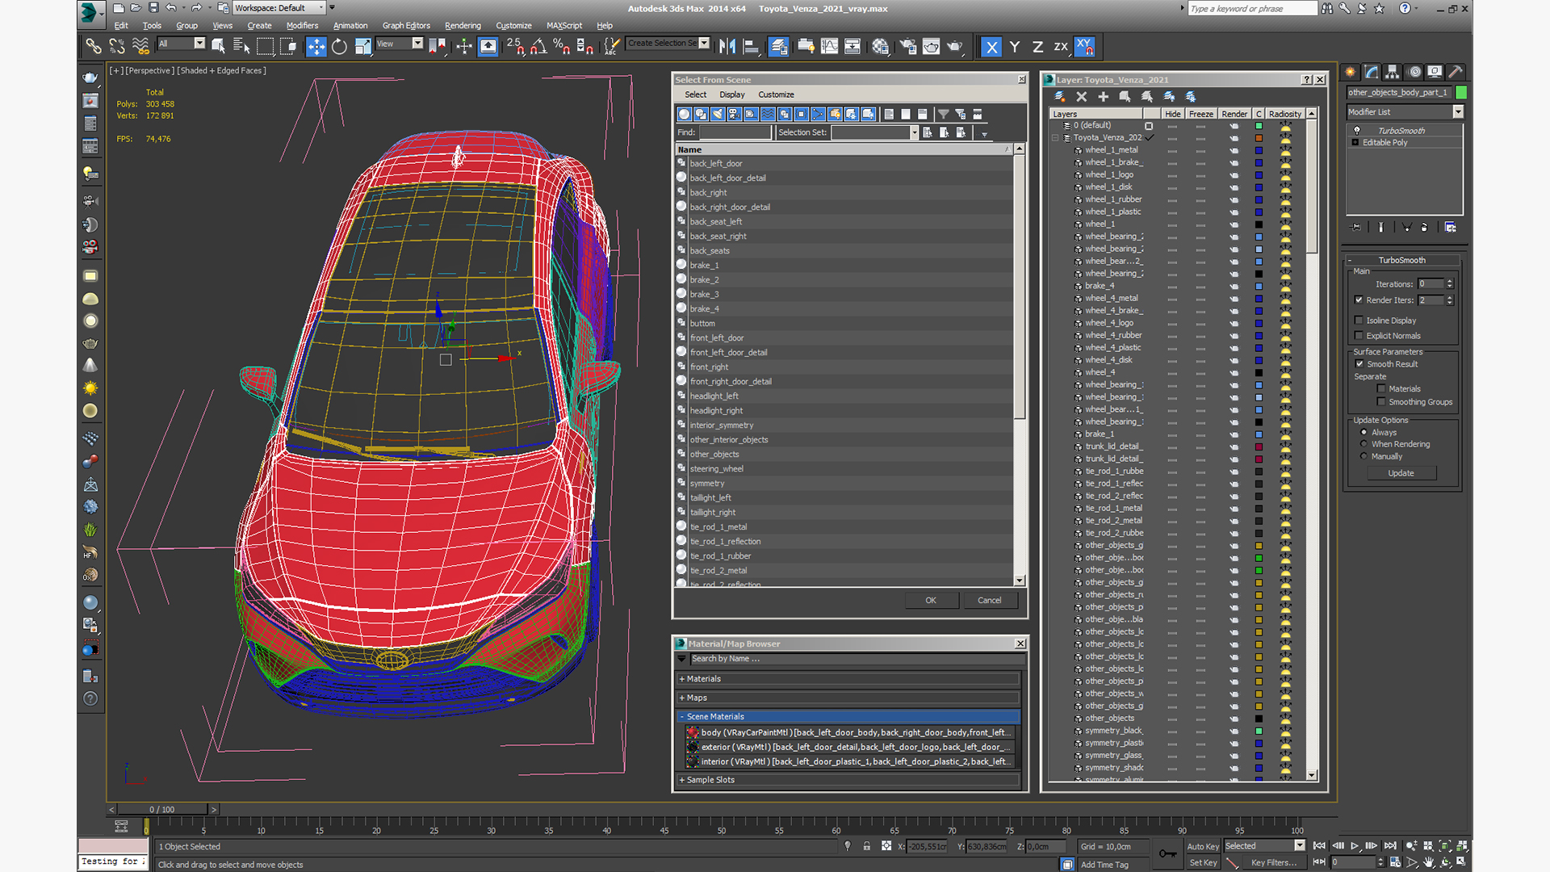Click the Auto Key button
The image size is (1550, 872).
(1203, 847)
